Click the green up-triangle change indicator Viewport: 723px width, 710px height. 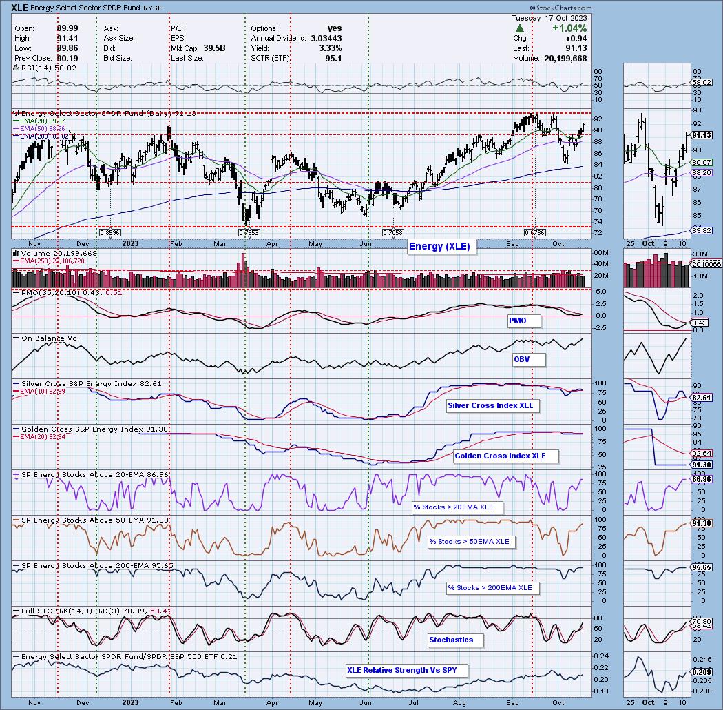tap(520, 28)
